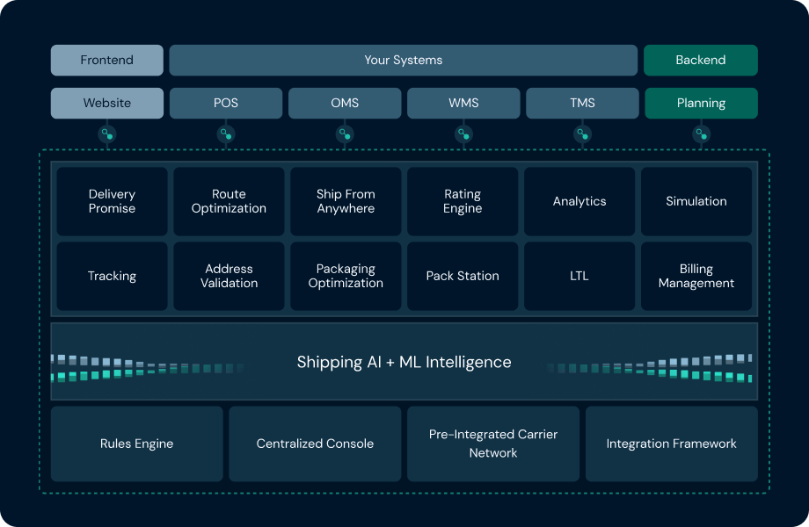Image resolution: width=809 pixels, height=527 pixels.
Task: Click the connector icon under Website
Action: tap(107, 134)
